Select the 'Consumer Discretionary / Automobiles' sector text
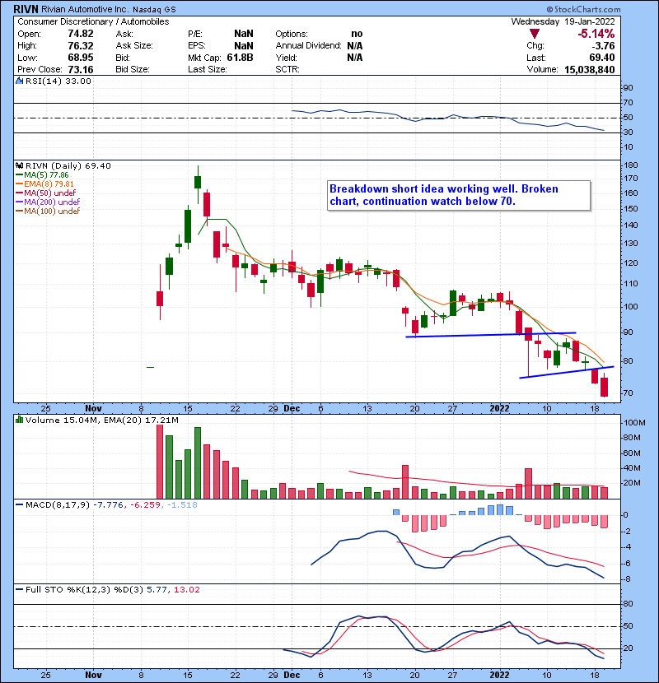 (93, 21)
